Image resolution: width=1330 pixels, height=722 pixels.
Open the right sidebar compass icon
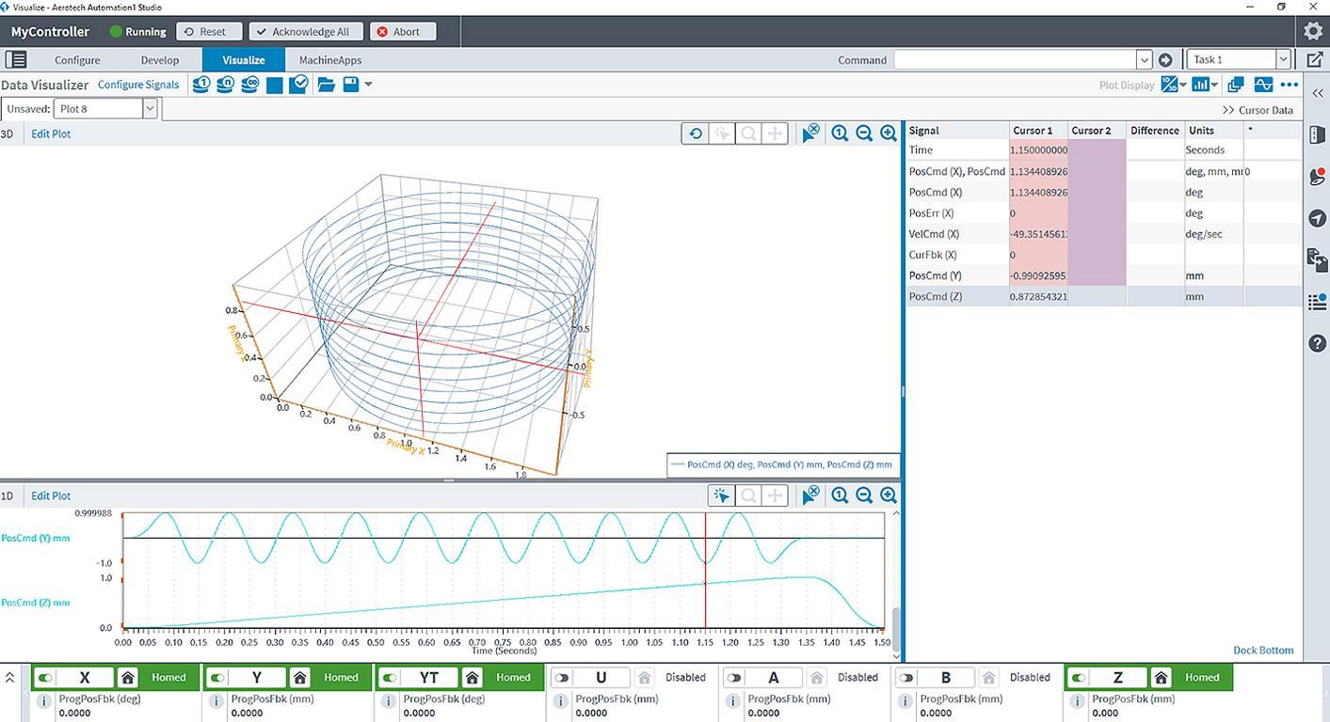[1318, 218]
